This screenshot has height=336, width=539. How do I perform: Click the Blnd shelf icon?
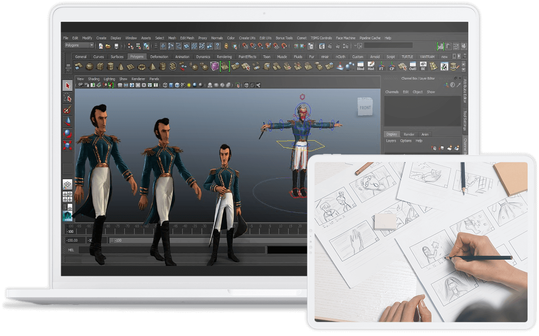(361, 66)
